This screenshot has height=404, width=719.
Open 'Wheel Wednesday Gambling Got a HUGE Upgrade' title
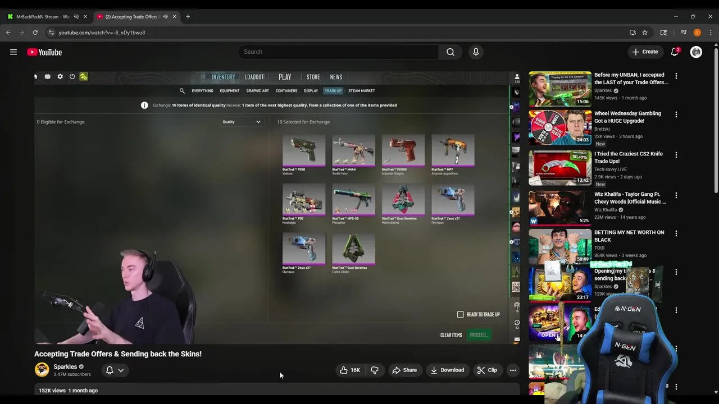click(627, 117)
